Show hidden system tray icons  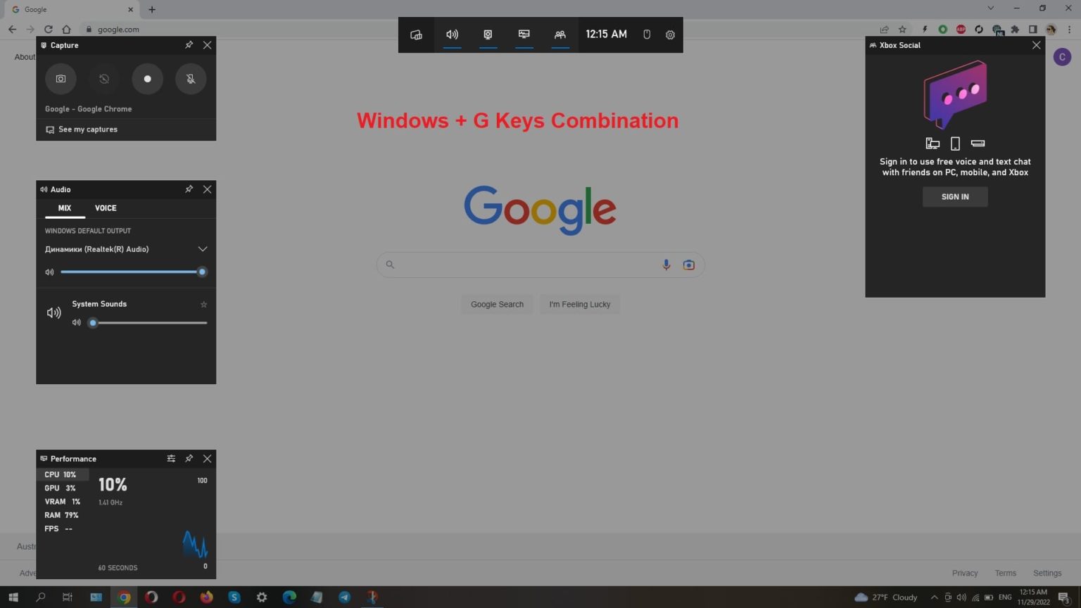coord(934,597)
